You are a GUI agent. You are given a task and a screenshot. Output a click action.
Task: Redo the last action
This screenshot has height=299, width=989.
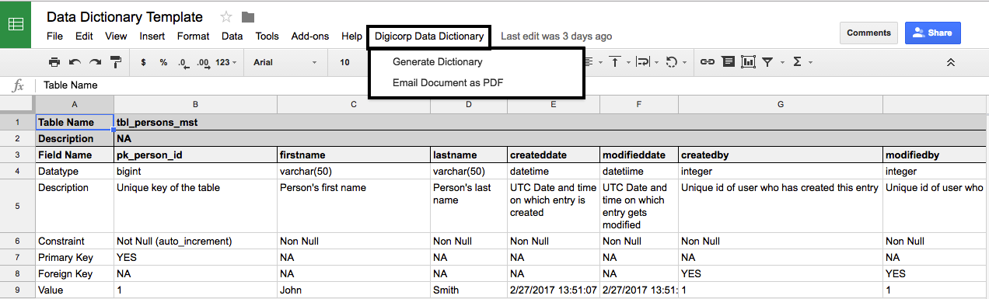tap(95, 62)
